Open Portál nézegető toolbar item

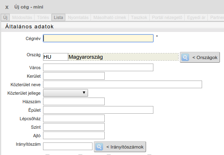(167, 17)
